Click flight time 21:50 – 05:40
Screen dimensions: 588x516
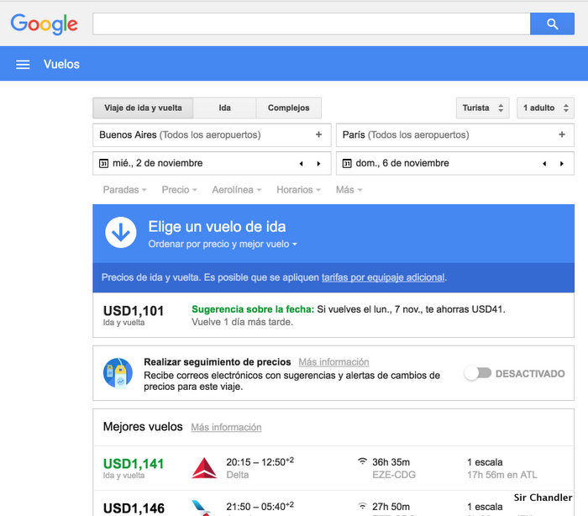tap(260, 506)
